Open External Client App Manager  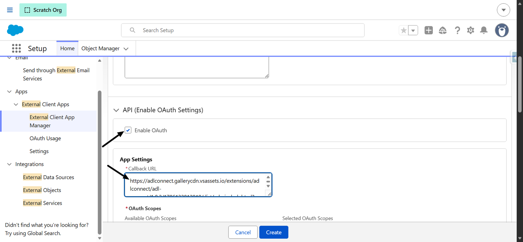52,121
